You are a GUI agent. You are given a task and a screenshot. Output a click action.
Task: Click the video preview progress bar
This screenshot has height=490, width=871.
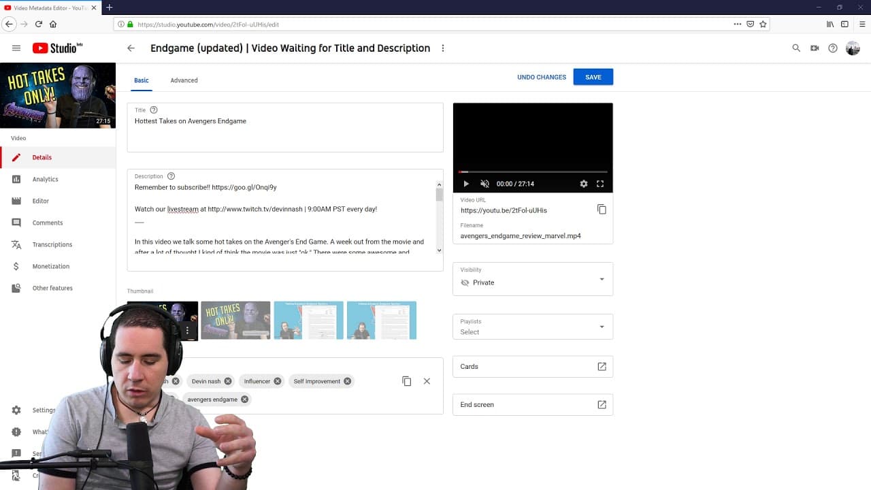(x=533, y=172)
